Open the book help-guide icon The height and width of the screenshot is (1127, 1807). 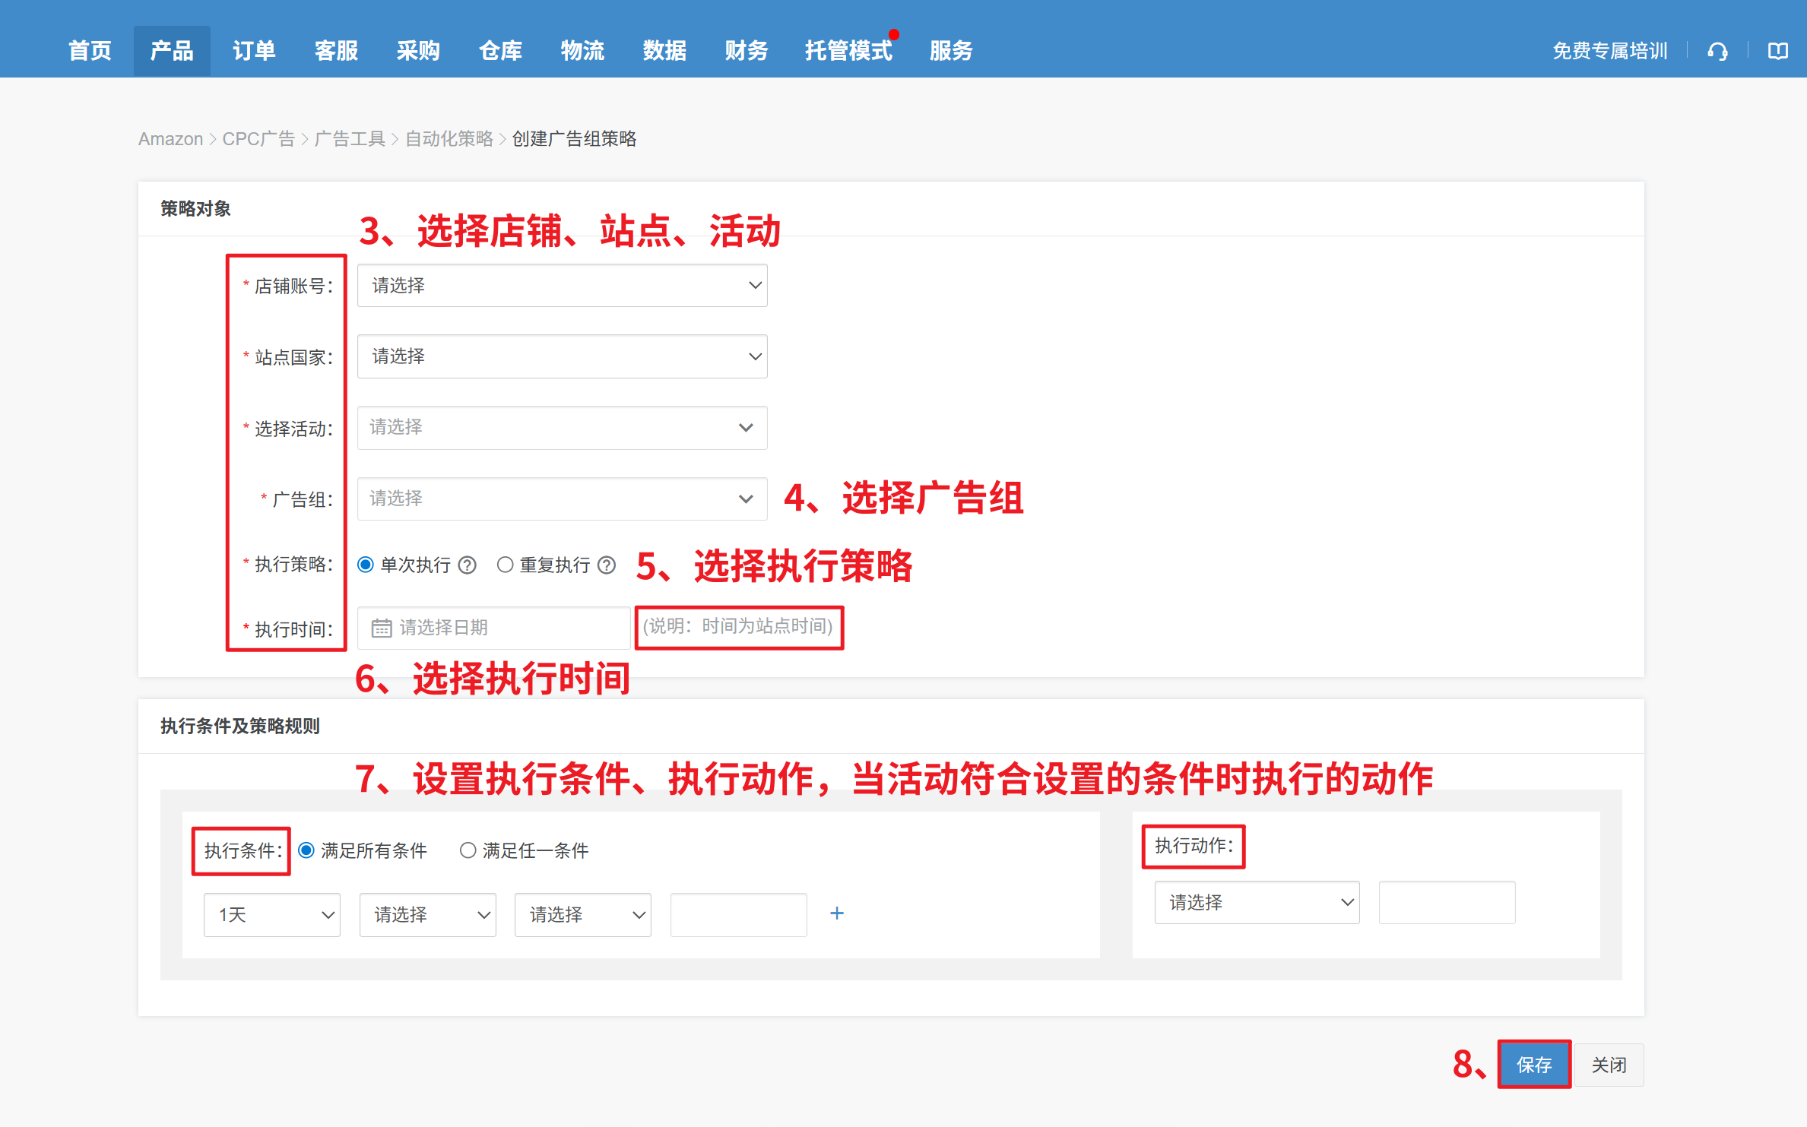[x=1777, y=51]
